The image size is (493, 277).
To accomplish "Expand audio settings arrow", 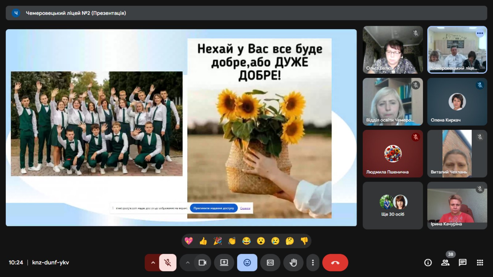I will 153,263.
